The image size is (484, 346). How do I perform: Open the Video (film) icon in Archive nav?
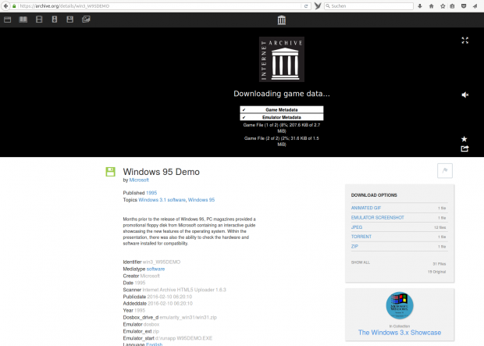pos(39,20)
